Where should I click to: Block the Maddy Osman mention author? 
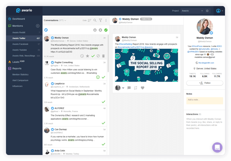coord(98,56)
